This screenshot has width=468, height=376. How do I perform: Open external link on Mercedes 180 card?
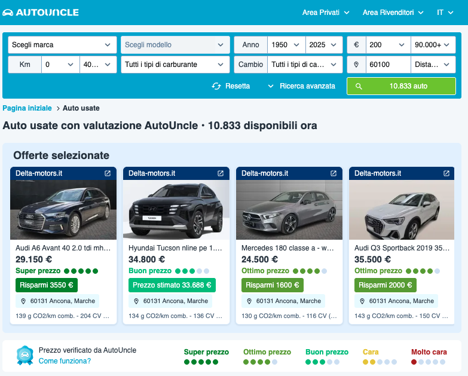pos(334,173)
